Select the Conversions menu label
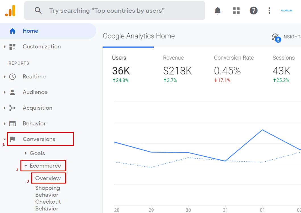 click(x=39, y=139)
